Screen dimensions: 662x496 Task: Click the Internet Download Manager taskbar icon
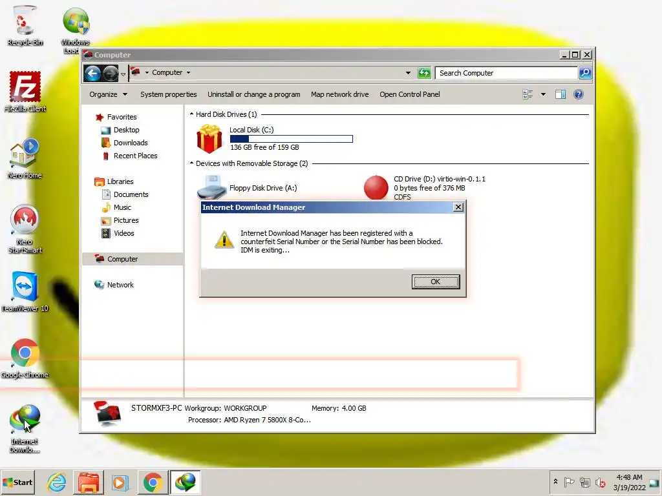(x=185, y=482)
